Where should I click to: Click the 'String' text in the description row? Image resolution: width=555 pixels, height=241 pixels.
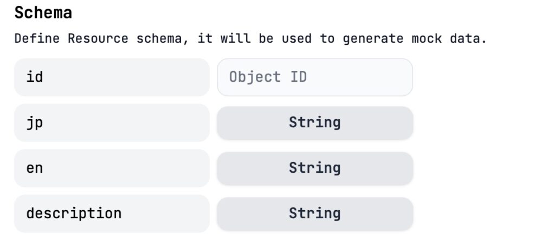pyautogui.click(x=314, y=213)
